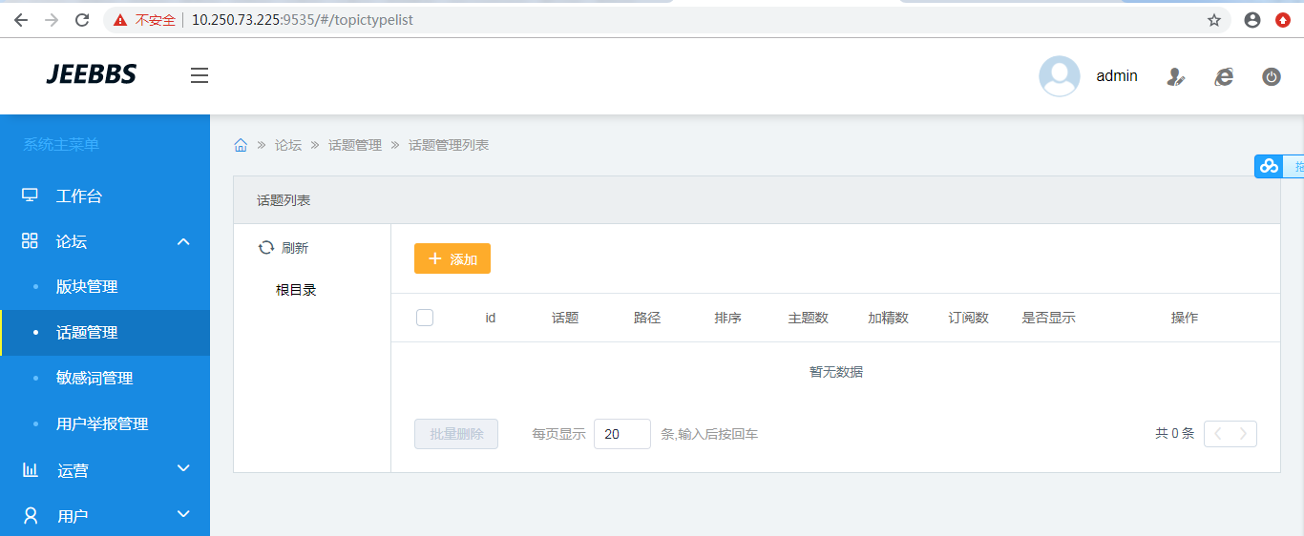The width and height of the screenshot is (1304, 536).
Task: Open the site front page IE icon
Action: pyautogui.click(x=1224, y=77)
